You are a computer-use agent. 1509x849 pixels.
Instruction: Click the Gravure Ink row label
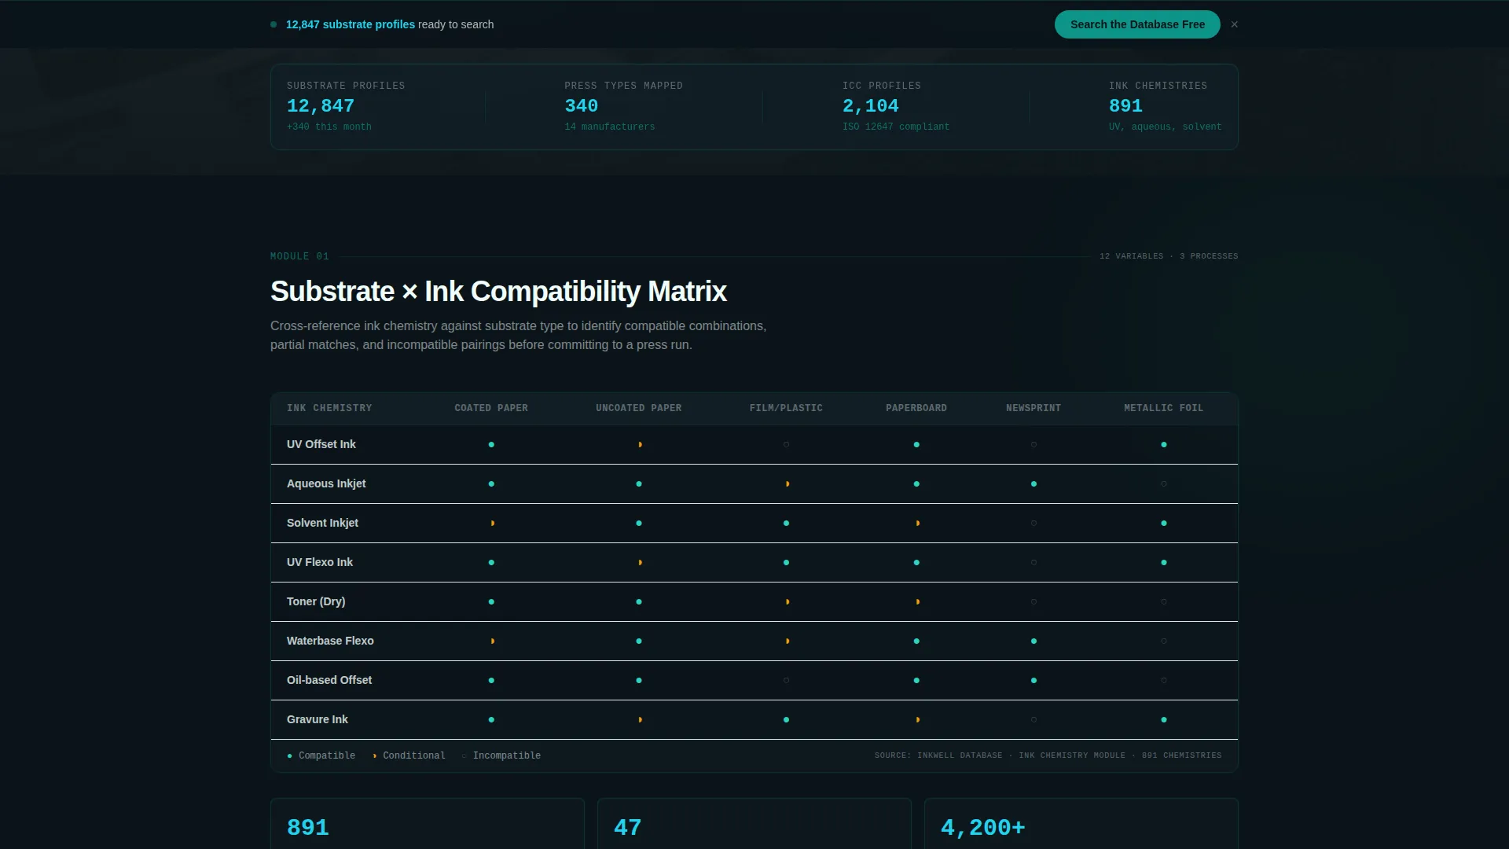[318, 719]
